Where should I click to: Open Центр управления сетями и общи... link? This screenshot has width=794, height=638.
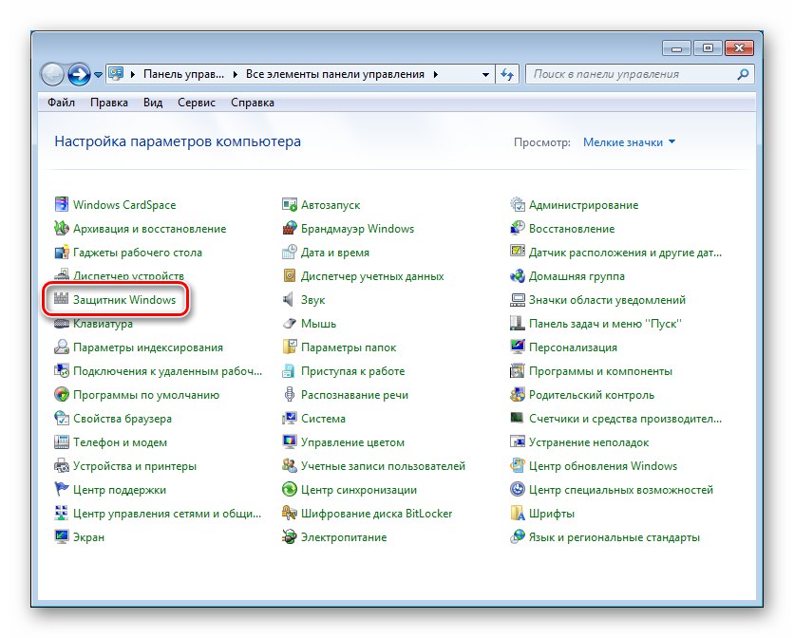(x=167, y=514)
